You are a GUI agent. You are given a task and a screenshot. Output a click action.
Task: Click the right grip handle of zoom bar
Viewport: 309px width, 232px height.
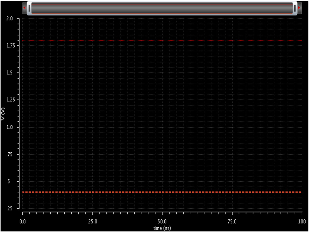[x=295, y=8]
